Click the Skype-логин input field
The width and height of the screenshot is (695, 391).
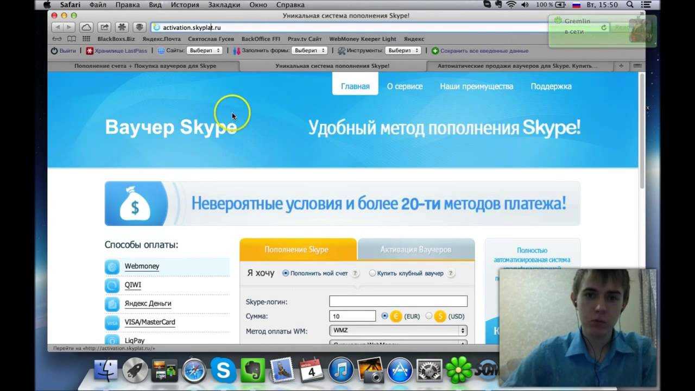point(398,301)
